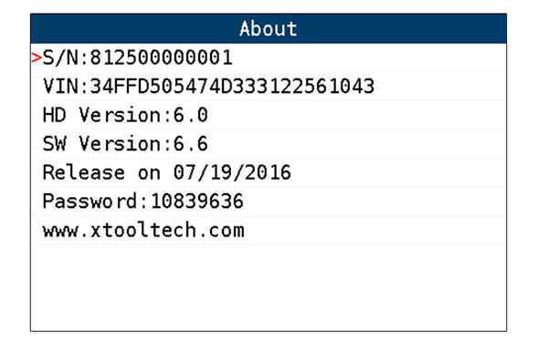Click the empty area below website row

[x=269, y=288]
